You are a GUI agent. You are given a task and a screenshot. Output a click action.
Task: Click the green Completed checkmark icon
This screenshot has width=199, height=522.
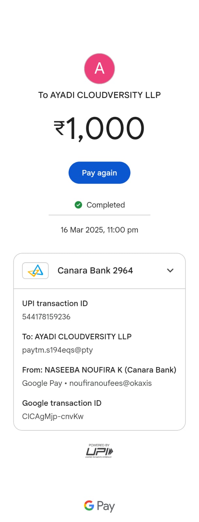point(78,205)
